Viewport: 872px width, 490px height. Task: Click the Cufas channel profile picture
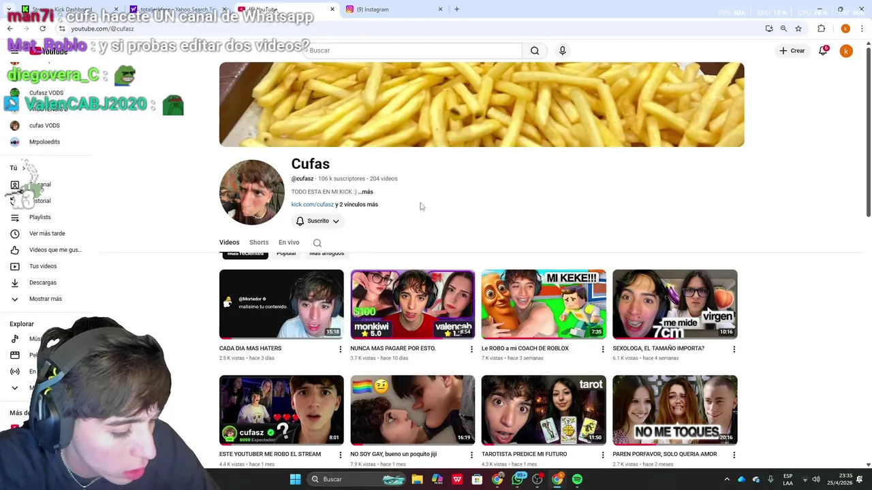click(252, 193)
